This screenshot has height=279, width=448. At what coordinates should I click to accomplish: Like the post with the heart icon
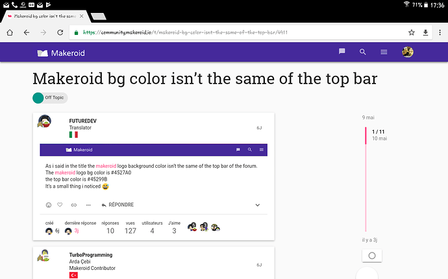(60, 205)
